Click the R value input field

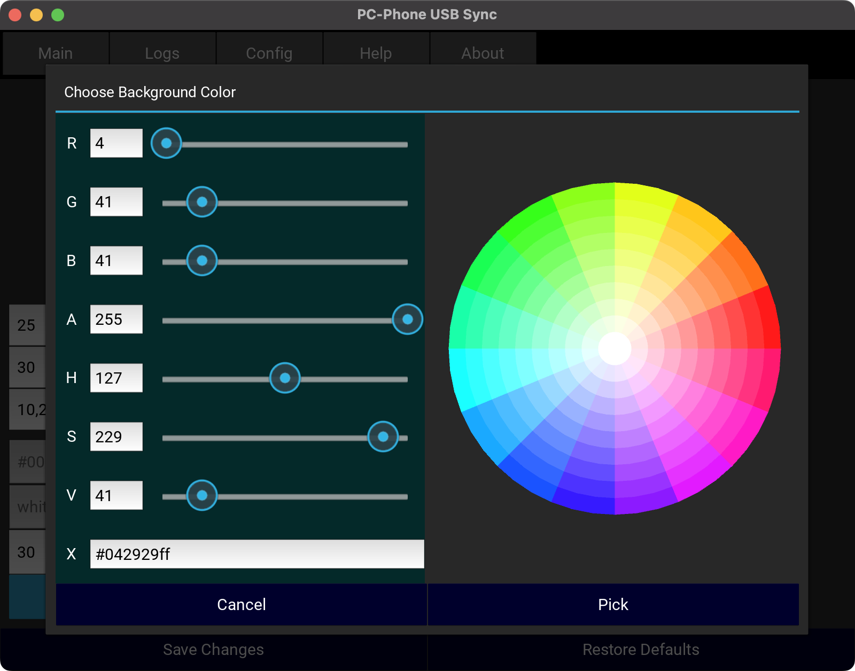tap(116, 143)
